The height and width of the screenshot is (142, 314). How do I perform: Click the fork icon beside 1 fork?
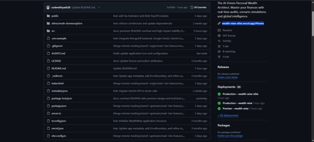(x=219, y=57)
